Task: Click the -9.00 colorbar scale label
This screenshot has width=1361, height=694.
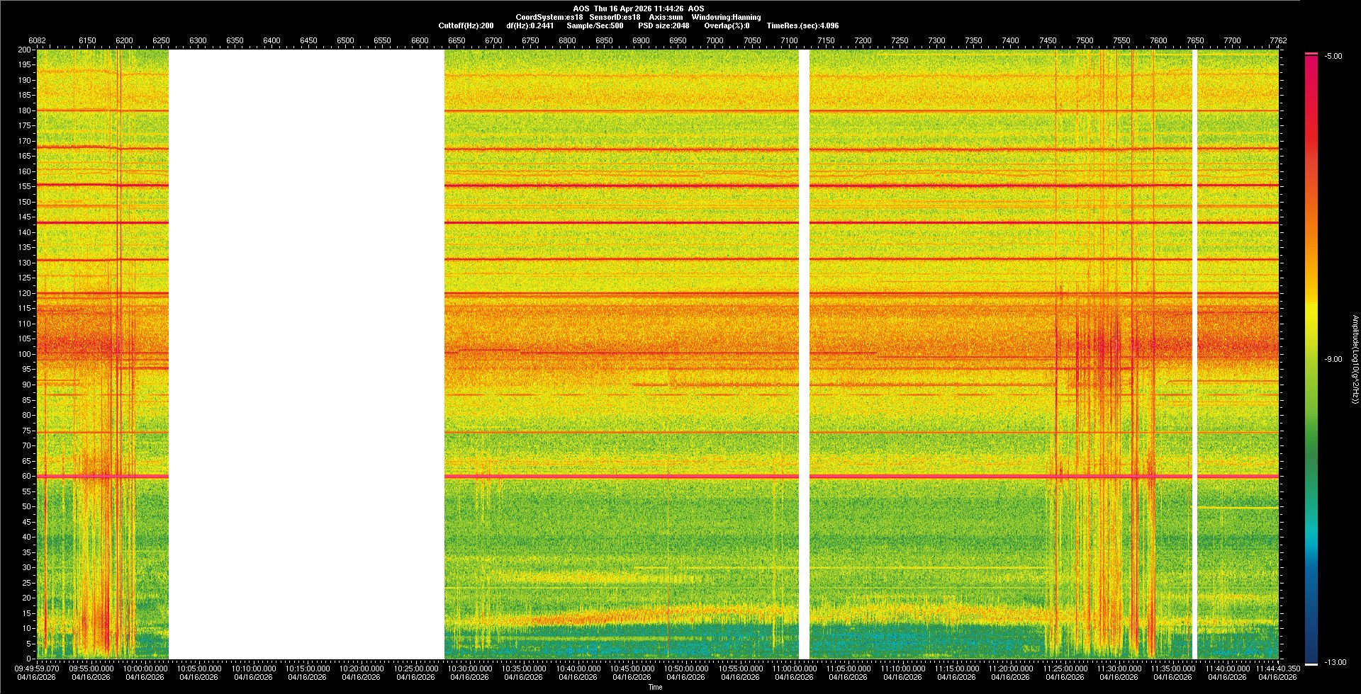Action: 1333,359
